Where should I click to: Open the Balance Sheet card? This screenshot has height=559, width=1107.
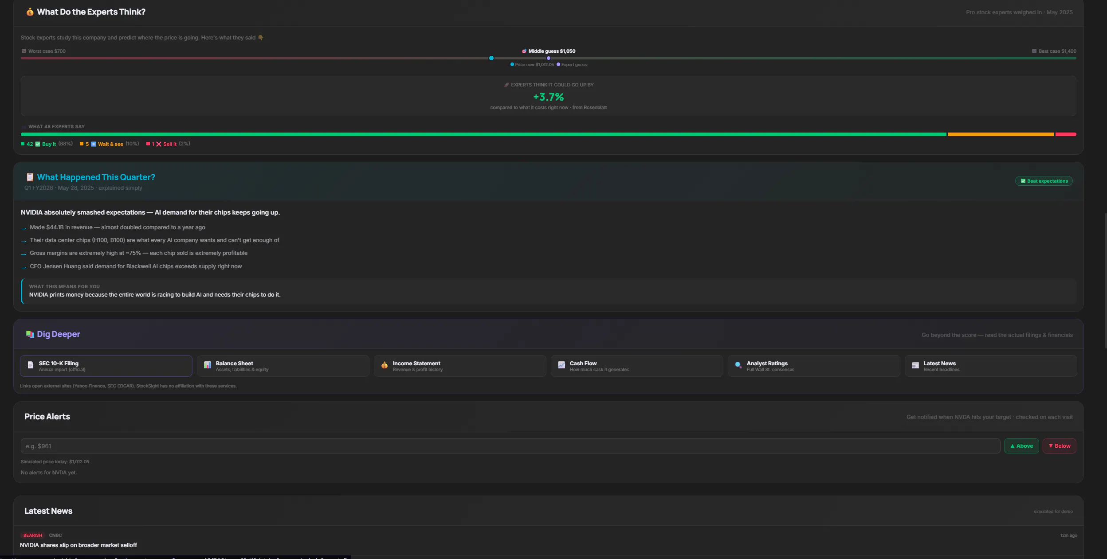[x=283, y=366]
